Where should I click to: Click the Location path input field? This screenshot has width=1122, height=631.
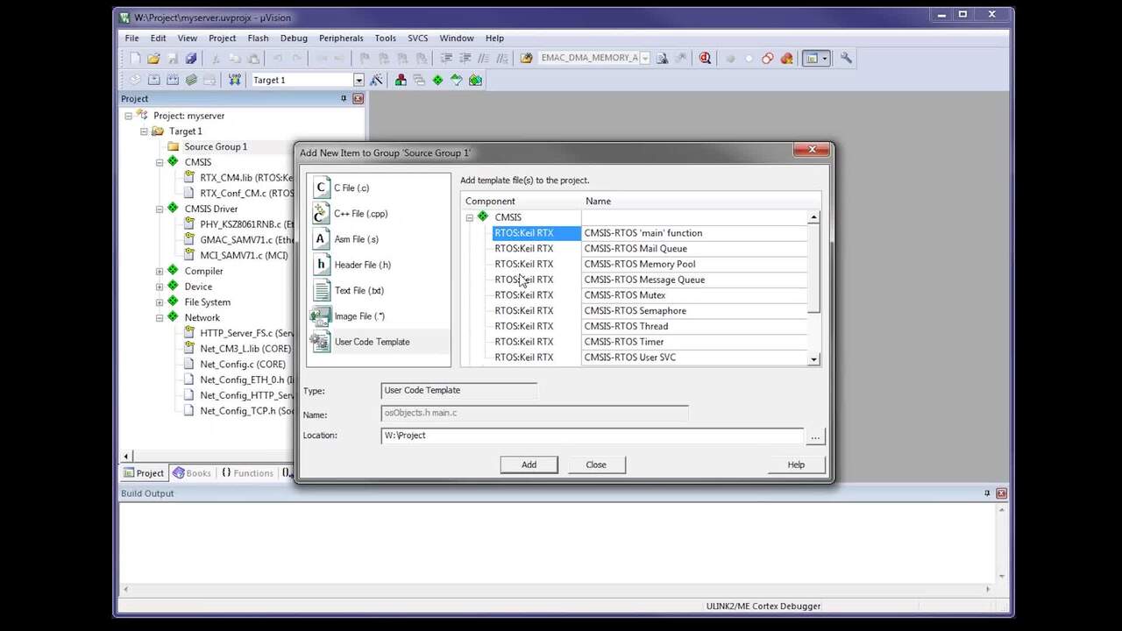pyautogui.click(x=592, y=436)
